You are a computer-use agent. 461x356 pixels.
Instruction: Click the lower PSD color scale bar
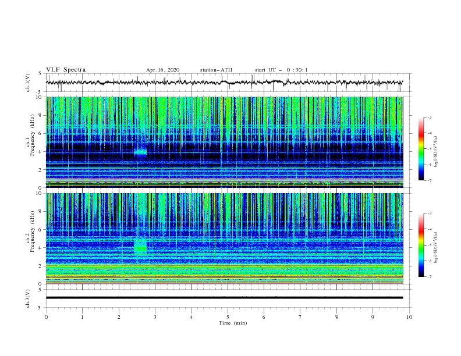(x=421, y=245)
